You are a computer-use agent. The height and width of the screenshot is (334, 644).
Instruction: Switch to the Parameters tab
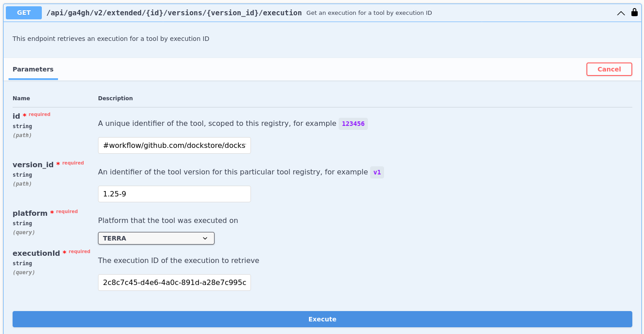[33, 69]
